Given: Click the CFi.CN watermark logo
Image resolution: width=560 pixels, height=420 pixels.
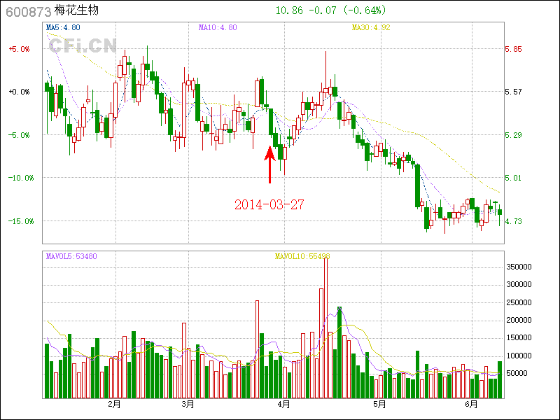Looking at the screenshot, I should 83,46.
